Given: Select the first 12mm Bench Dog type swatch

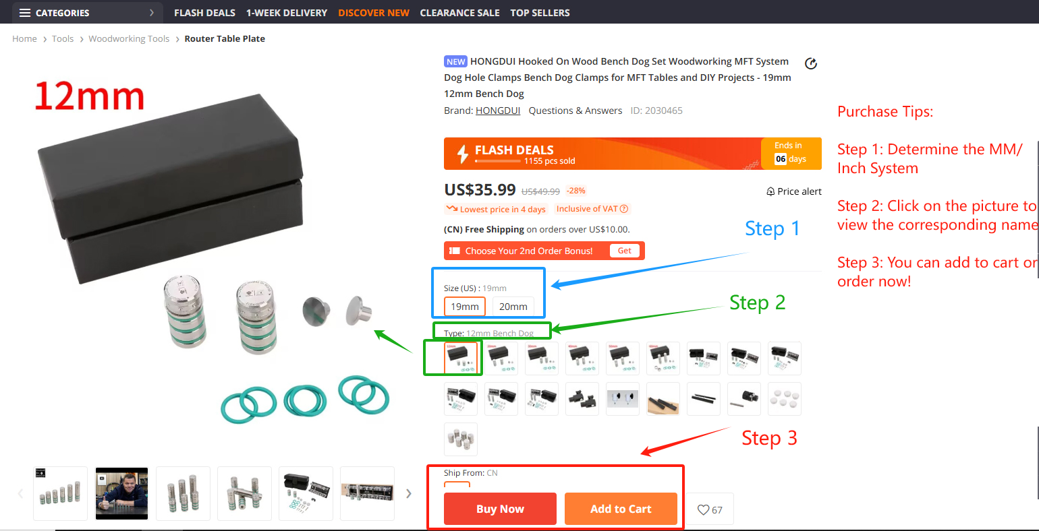Looking at the screenshot, I should point(461,358).
